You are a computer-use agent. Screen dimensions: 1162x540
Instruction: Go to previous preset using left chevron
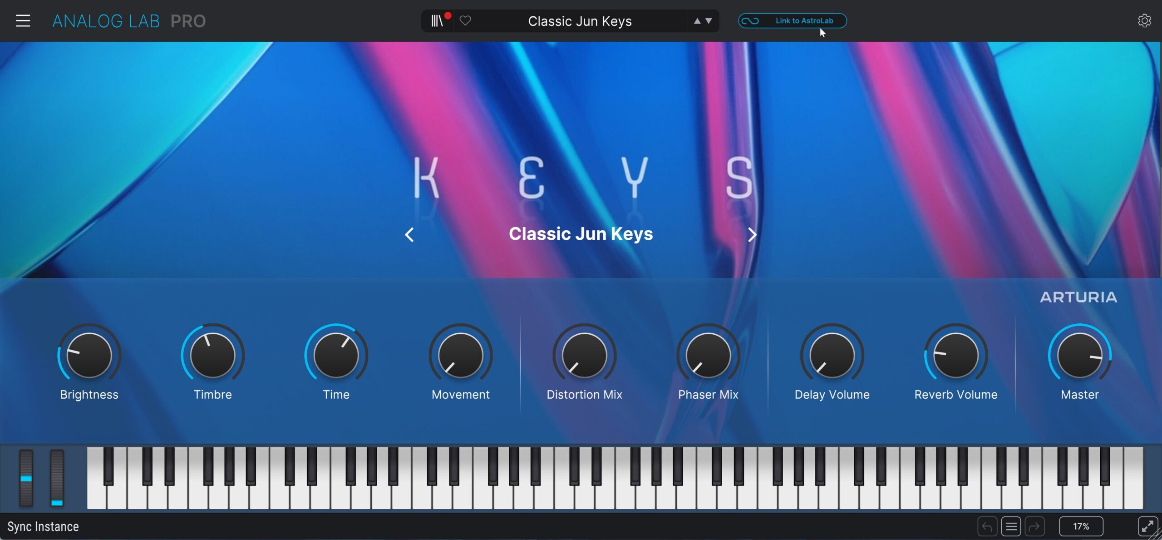tap(409, 235)
